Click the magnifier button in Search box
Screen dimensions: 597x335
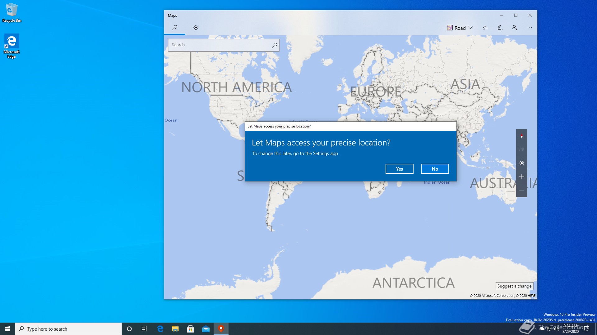pos(275,45)
